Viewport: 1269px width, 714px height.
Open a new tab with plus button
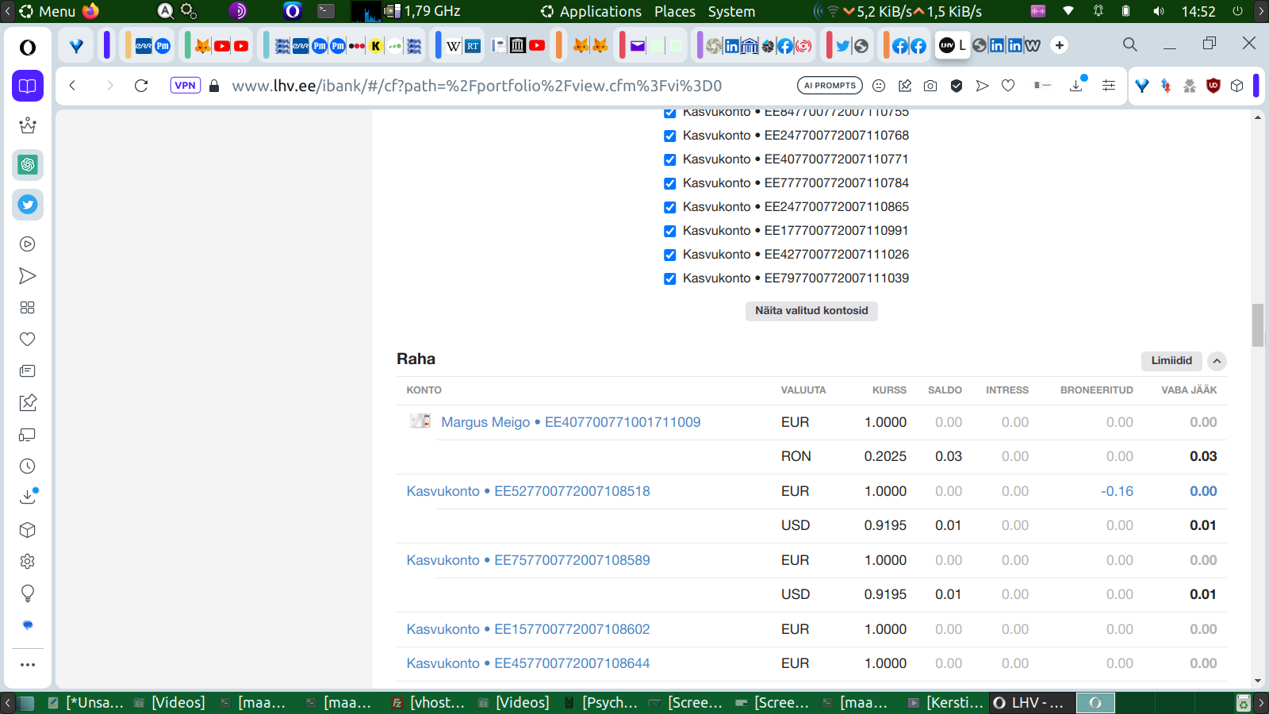1060,45
